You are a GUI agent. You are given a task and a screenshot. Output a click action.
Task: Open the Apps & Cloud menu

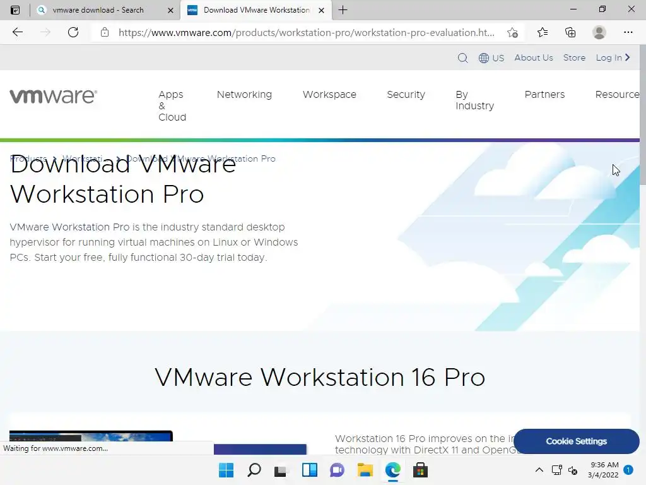(172, 105)
